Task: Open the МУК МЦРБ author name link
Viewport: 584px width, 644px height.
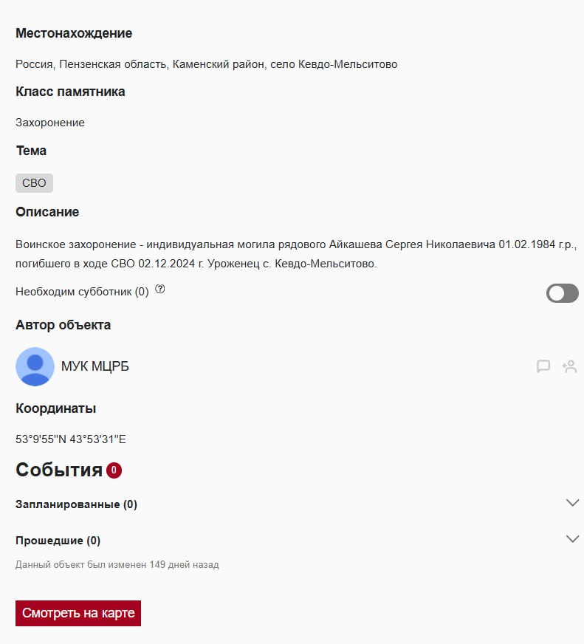Action: pos(95,366)
